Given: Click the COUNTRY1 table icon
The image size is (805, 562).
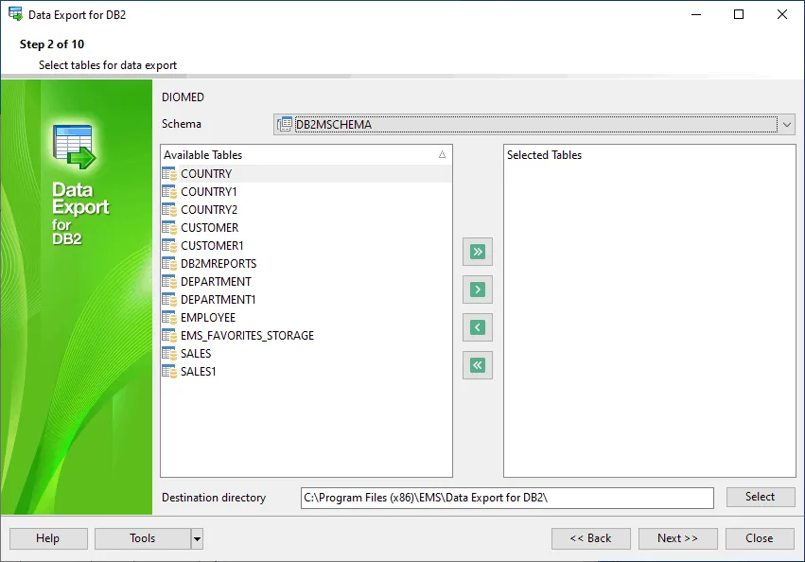Looking at the screenshot, I should pos(169,192).
